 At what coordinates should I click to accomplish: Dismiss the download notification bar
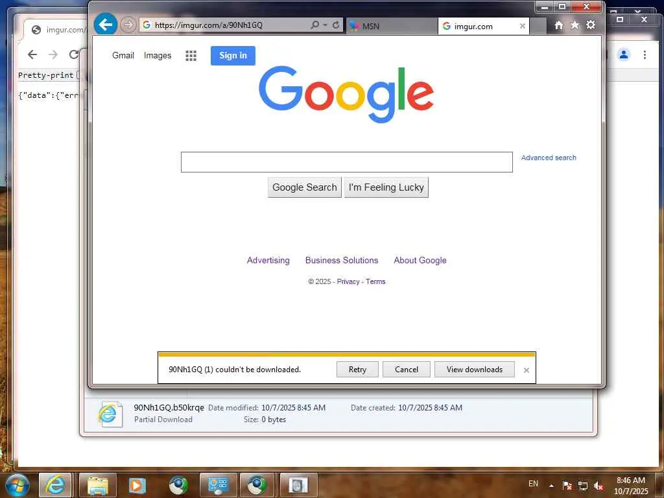click(527, 370)
